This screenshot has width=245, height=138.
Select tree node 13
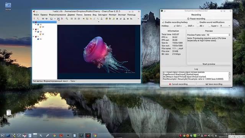(x=43, y=27)
